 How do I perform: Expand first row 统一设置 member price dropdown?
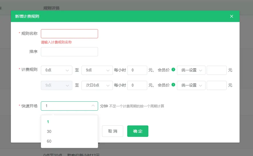click(191, 70)
